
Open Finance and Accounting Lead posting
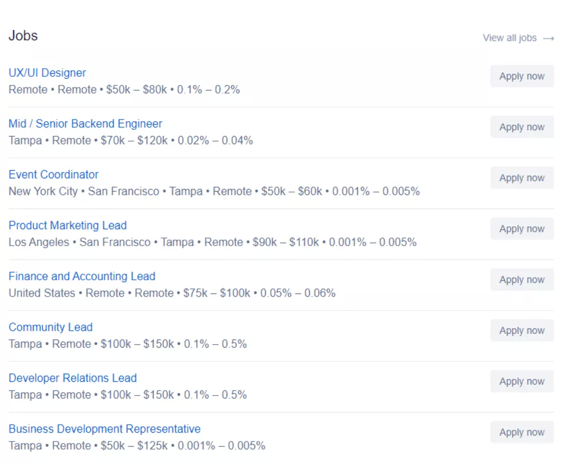[82, 276]
